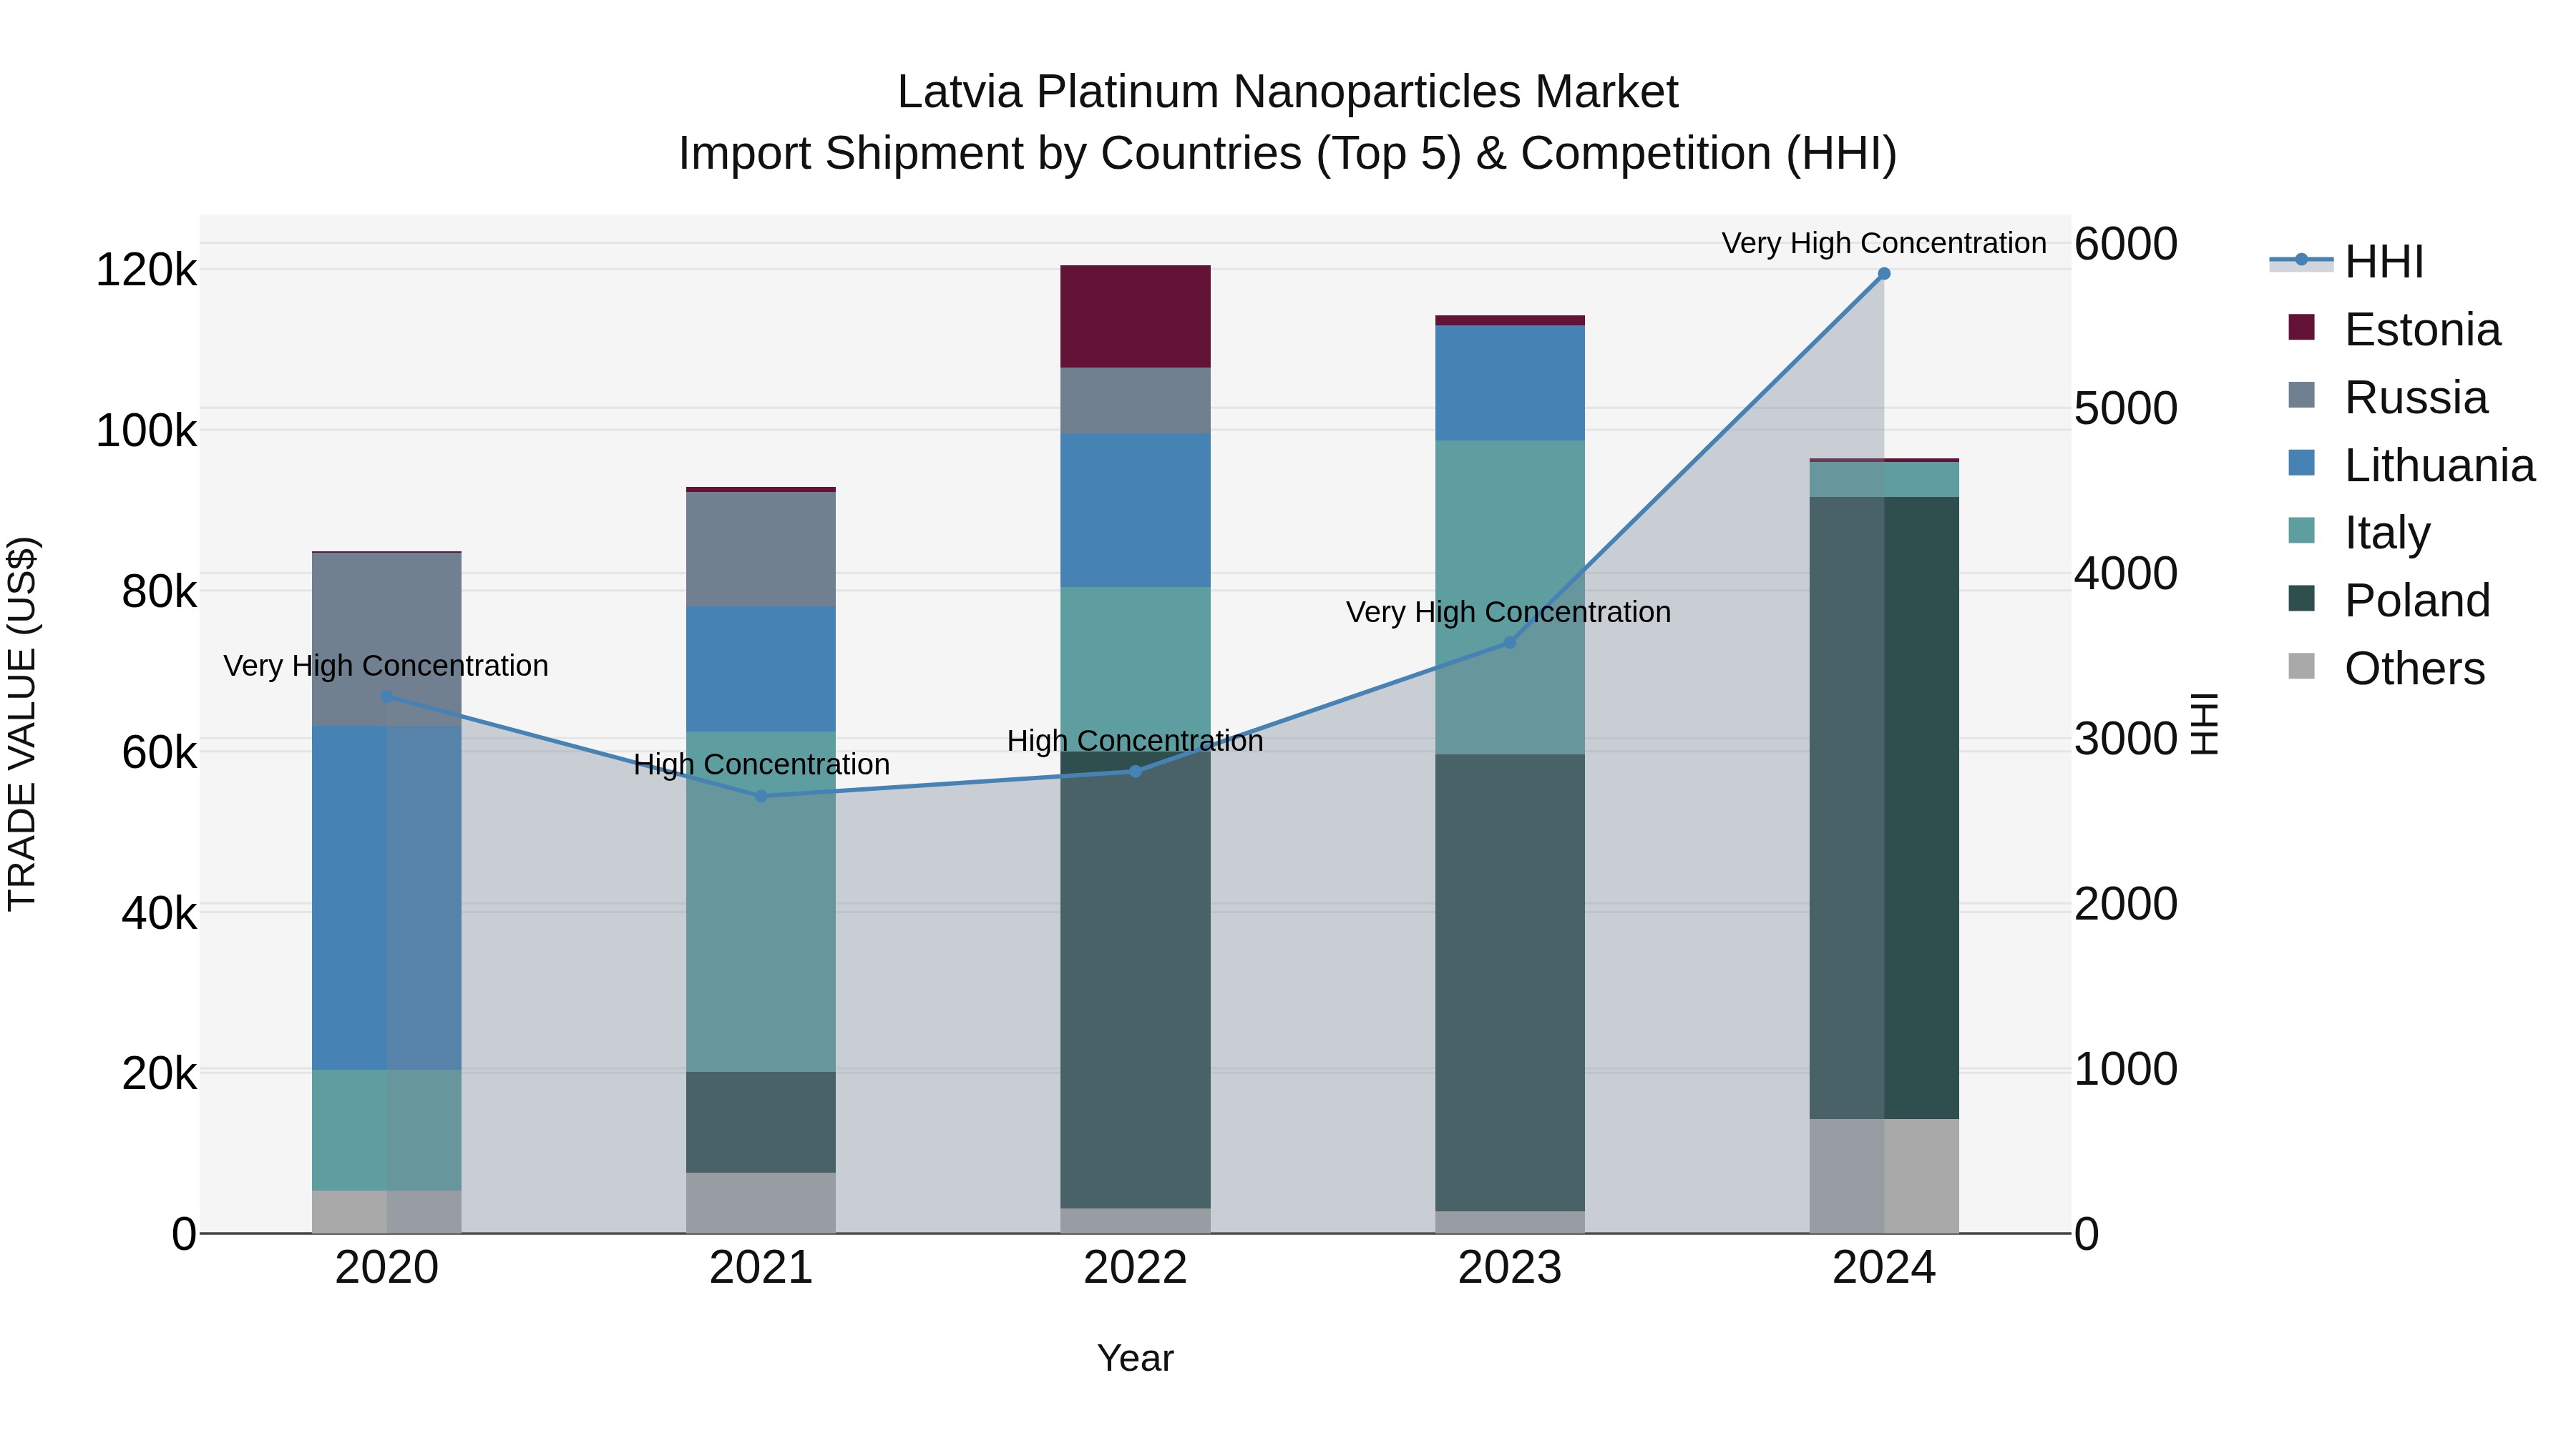This screenshot has width=2576, height=1448.
Task: Click the 2021 'High Concentration' annotation
Action: 761,764
